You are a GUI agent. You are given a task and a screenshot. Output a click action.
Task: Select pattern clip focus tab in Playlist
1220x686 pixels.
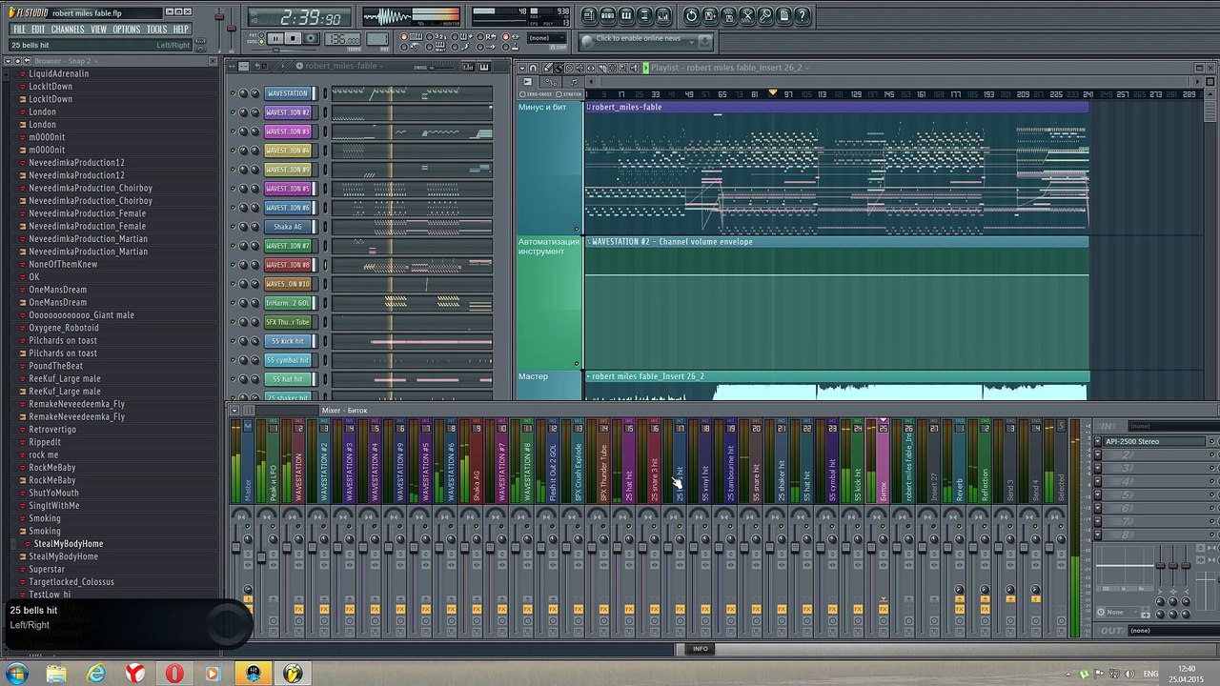coord(574,82)
